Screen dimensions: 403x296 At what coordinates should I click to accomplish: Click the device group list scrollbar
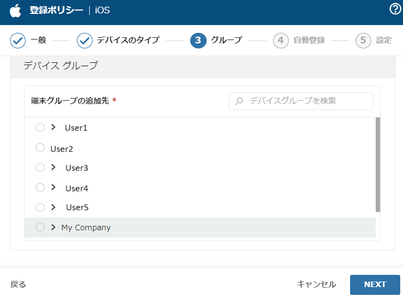pos(378,165)
